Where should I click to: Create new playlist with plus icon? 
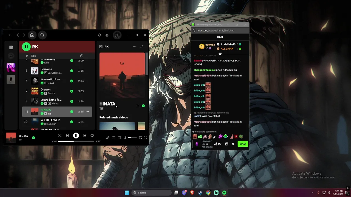pyautogui.click(x=11, y=56)
